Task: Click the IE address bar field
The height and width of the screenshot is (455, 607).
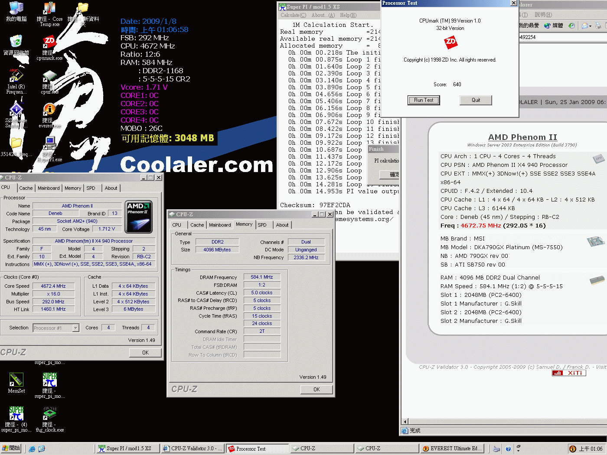Action: coord(563,37)
